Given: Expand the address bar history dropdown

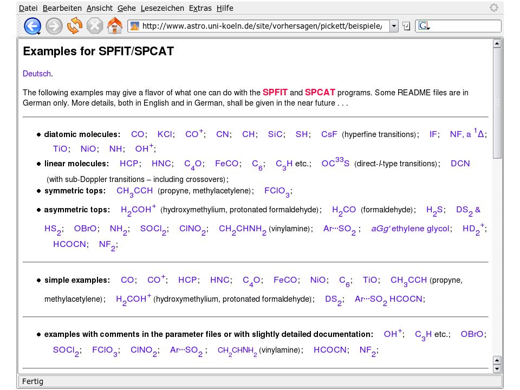Looking at the screenshot, I should pos(394,26).
